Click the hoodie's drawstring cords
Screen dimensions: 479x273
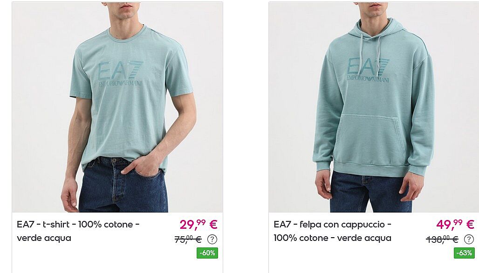[x=370, y=49]
